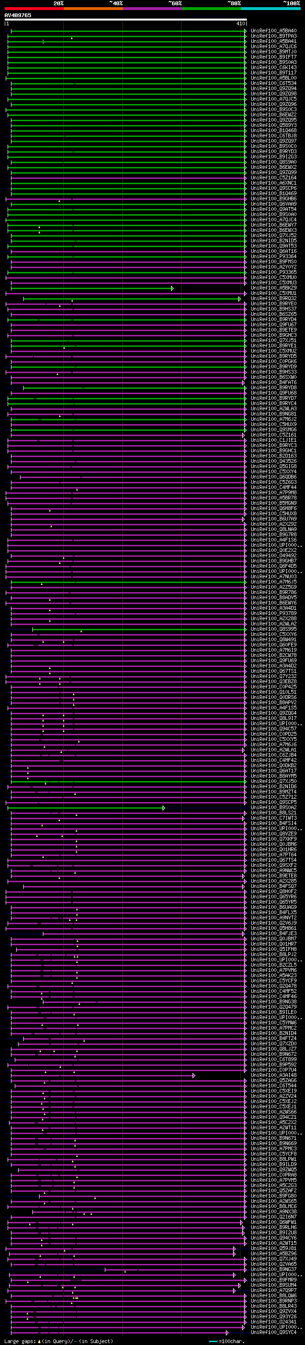Select the UniRef100_P93365 label
Screen dimensions: 305x1345
point(274,272)
